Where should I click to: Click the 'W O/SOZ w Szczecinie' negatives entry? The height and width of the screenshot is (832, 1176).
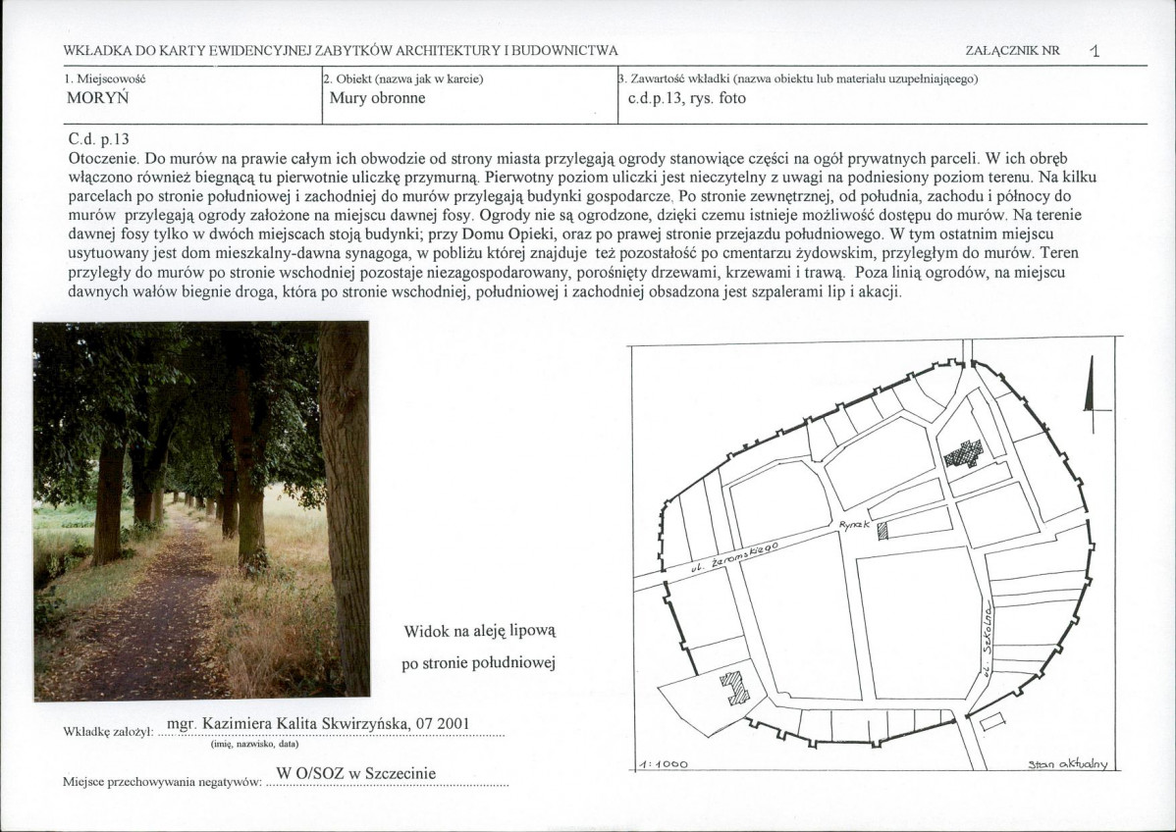point(355,773)
